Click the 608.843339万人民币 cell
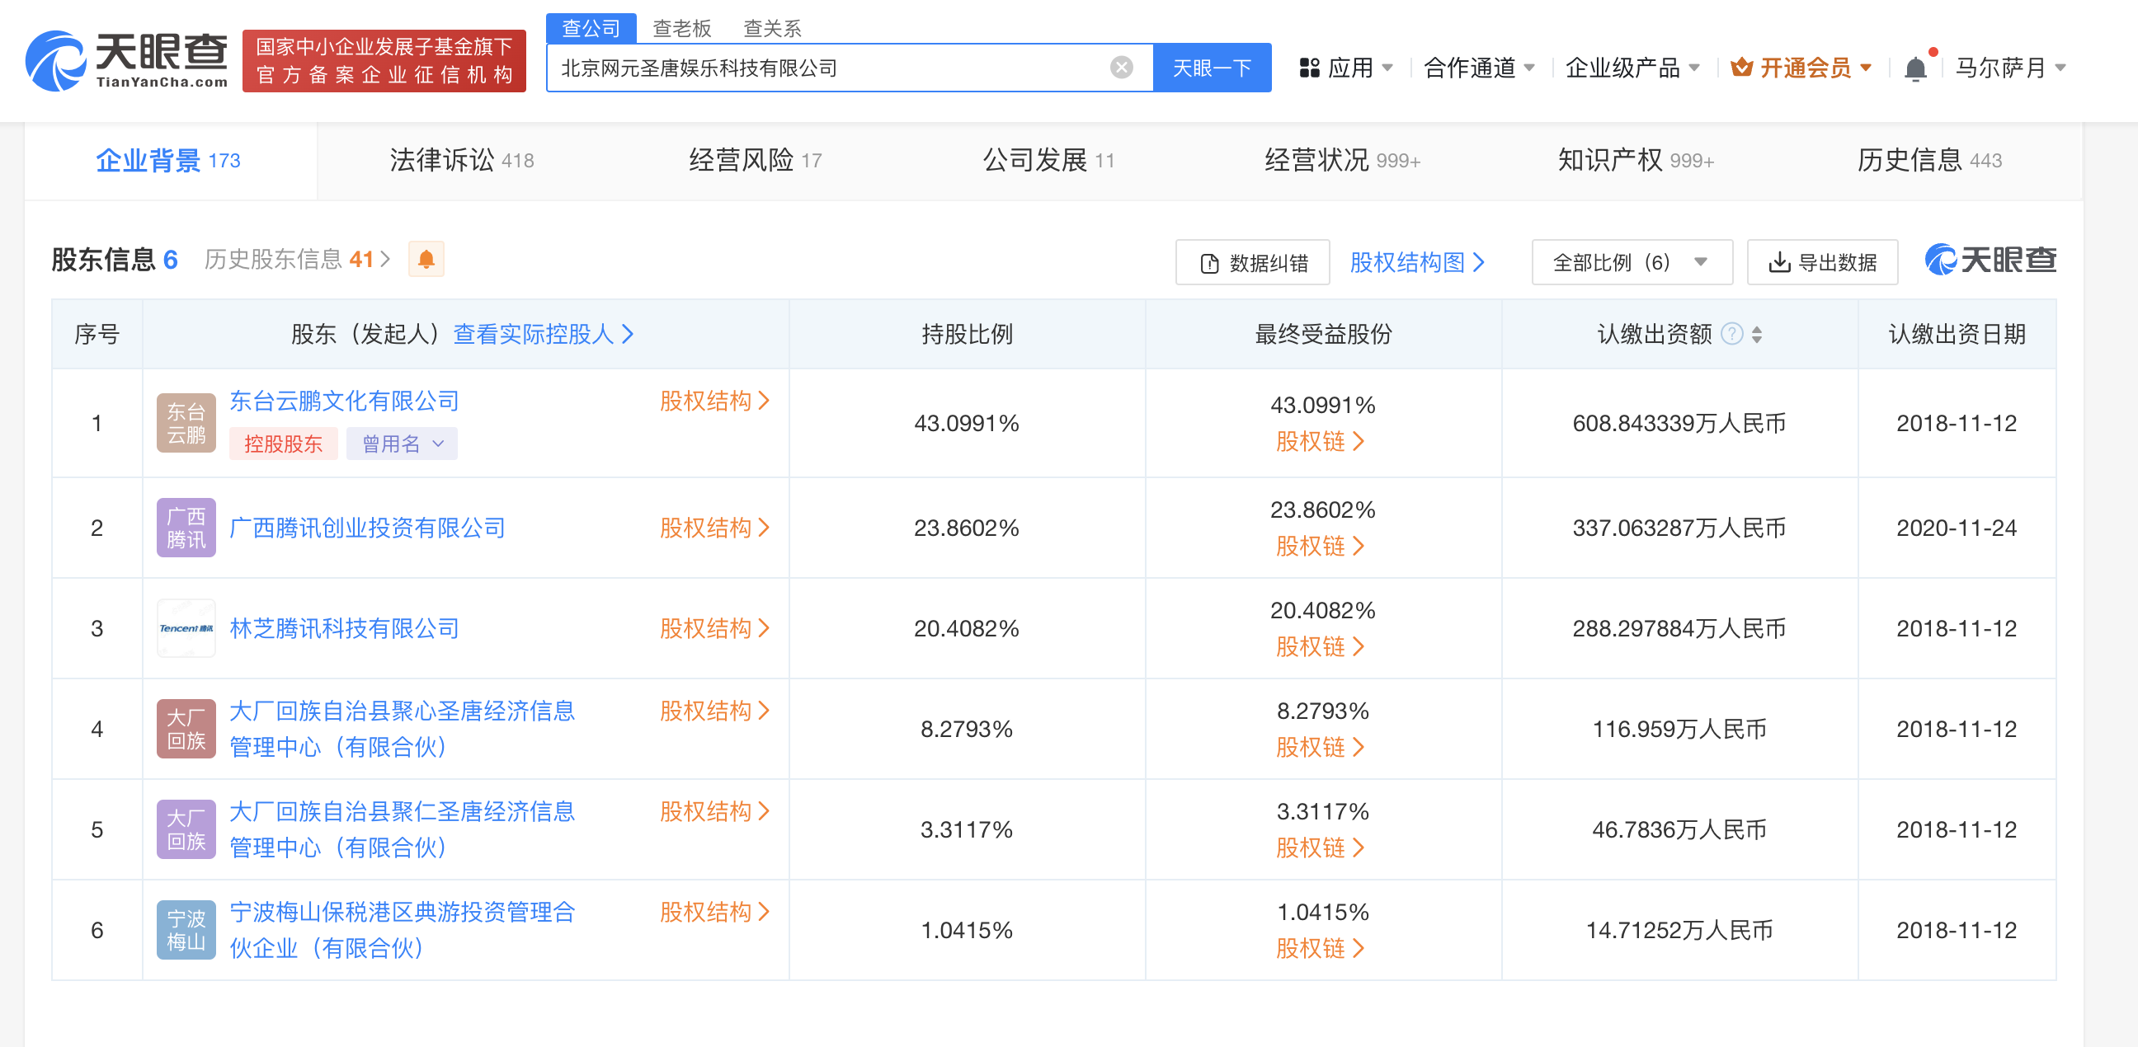 1679,422
